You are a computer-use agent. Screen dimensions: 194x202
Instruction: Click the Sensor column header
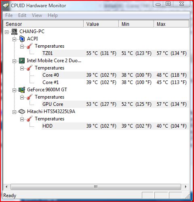(43, 24)
